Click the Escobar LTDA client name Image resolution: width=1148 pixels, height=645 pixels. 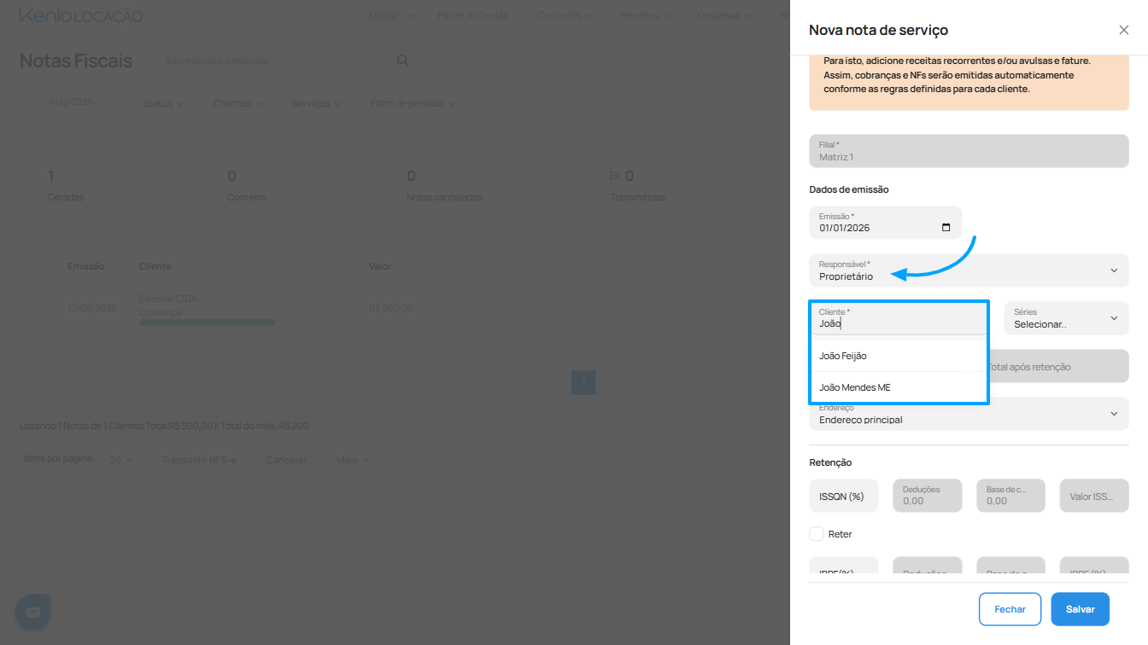167,299
